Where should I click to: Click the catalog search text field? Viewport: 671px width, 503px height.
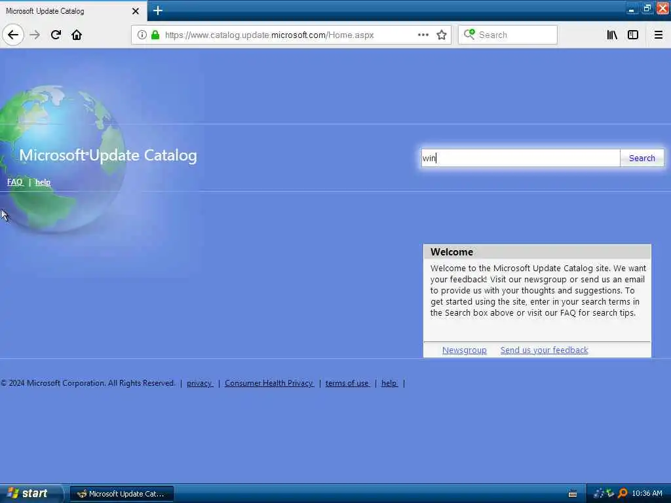520,158
